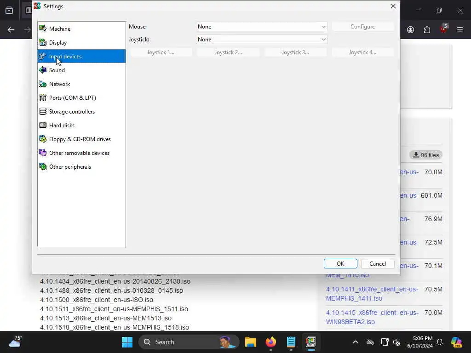471x353 pixels.
Task: Click the 86 files download button
Action: (425, 155)
